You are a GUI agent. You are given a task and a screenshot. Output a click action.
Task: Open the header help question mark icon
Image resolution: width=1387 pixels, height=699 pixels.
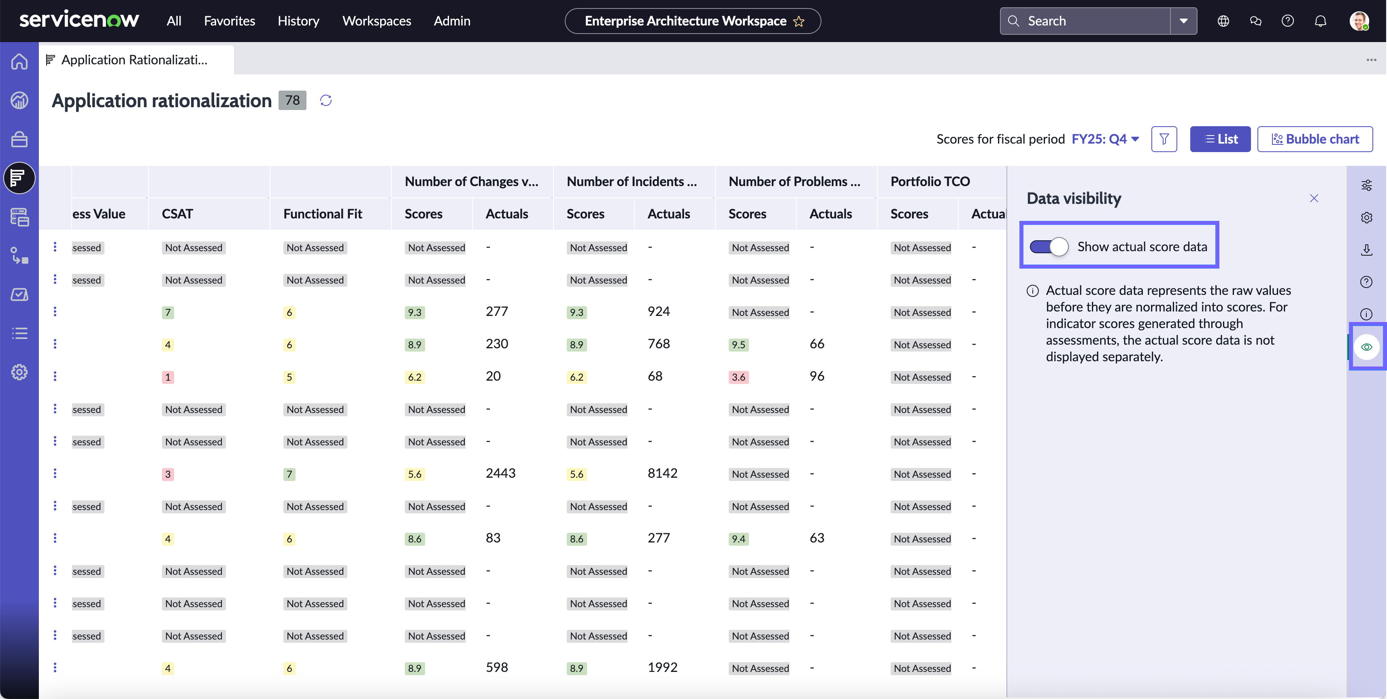point(1288,21)
